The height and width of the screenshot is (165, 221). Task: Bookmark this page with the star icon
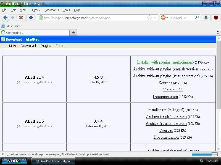point(149,18)
